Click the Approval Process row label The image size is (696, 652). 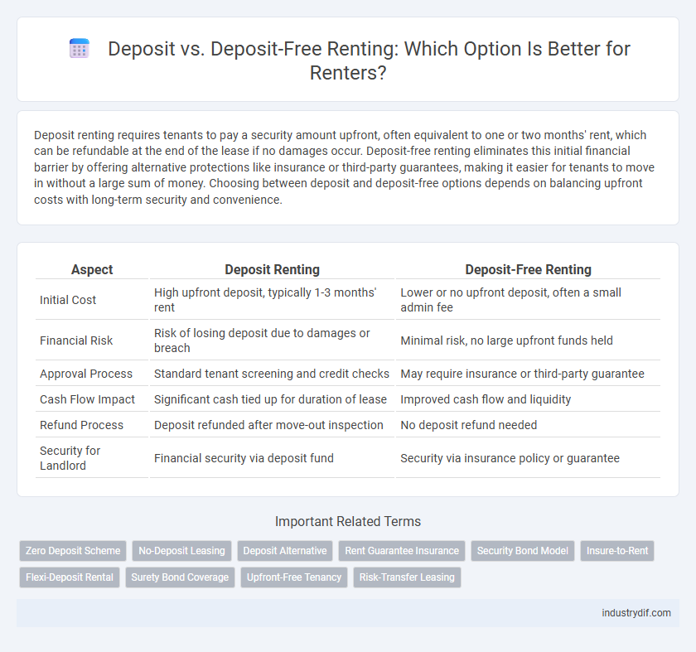[x=86, y=374]
